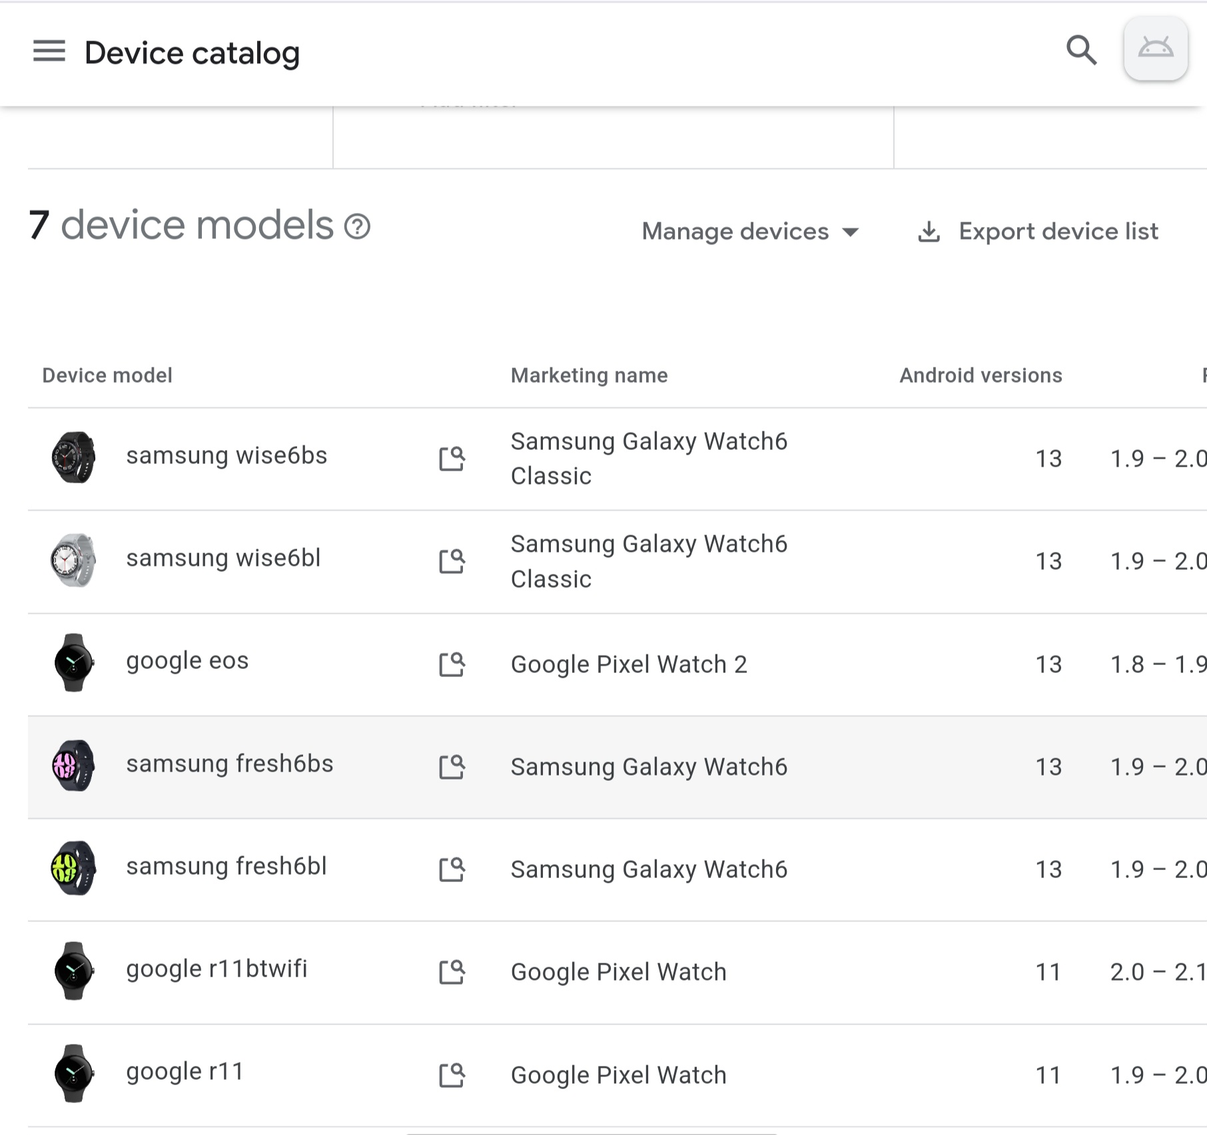Select the 'samsung fresh6bs' device name
The image size is (1207, 1135).
230,764
